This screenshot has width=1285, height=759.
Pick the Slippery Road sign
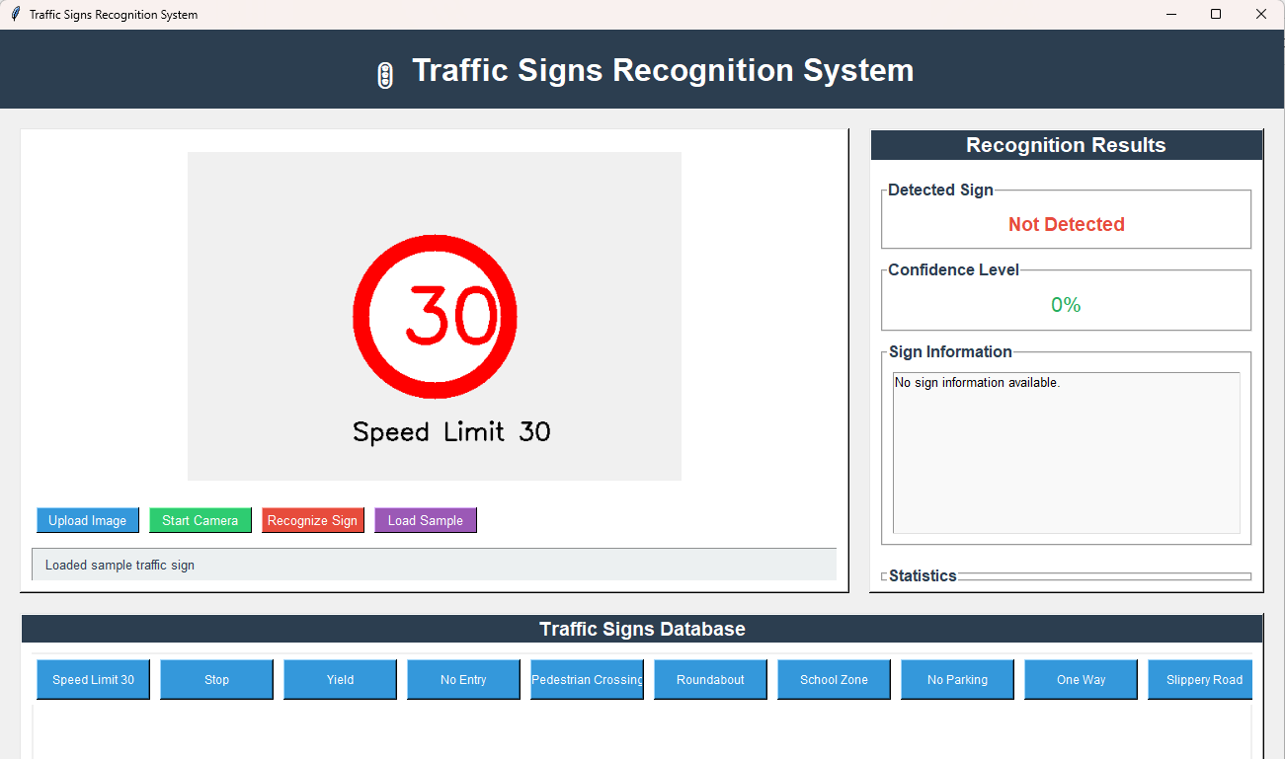click(1204, 679)
